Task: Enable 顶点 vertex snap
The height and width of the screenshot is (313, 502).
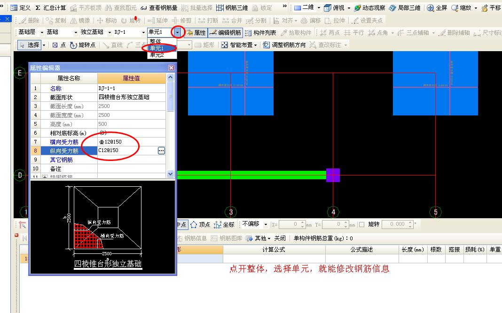Action: tap(200, 224)
